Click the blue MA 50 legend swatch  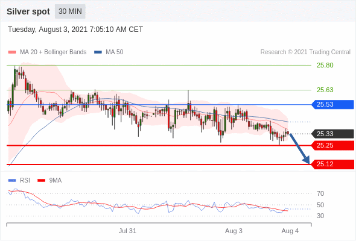[x=98, y=52]
